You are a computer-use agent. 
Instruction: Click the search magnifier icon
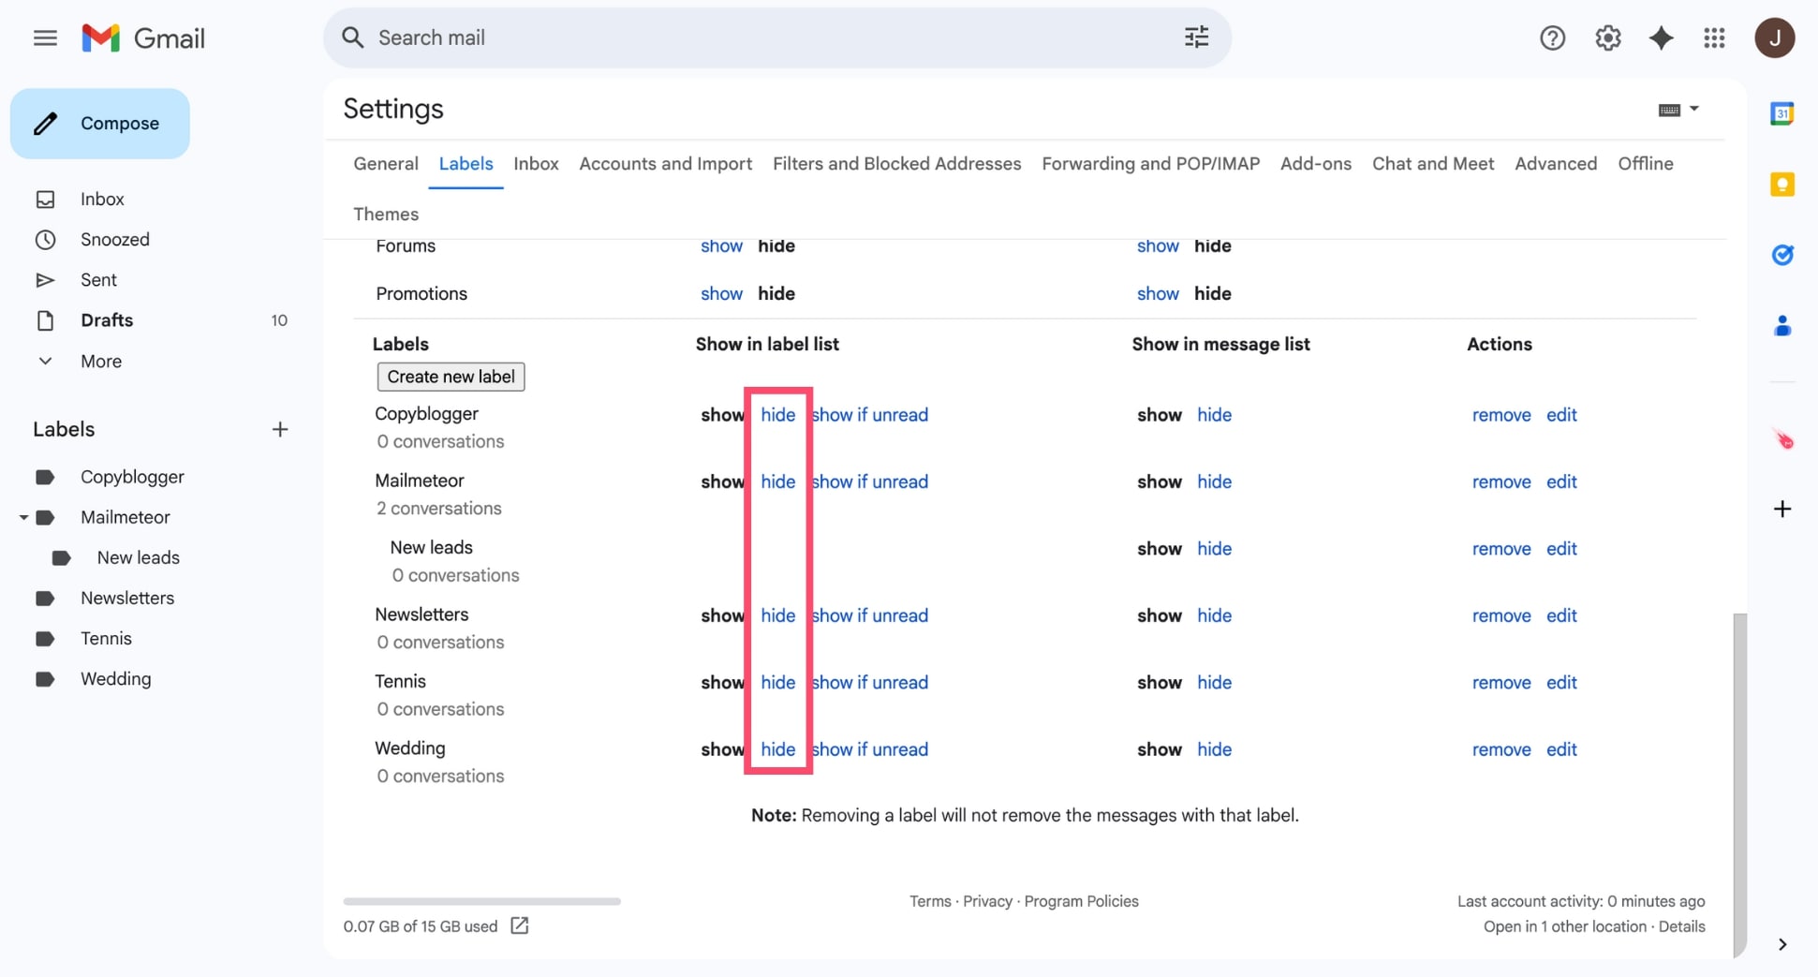[x=352, y=37]
